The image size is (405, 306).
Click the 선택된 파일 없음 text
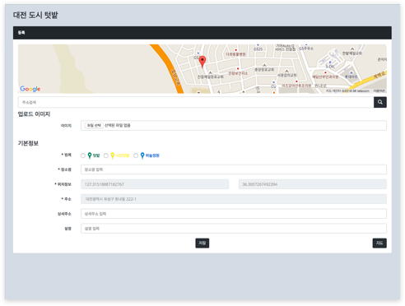pos(118,125)
